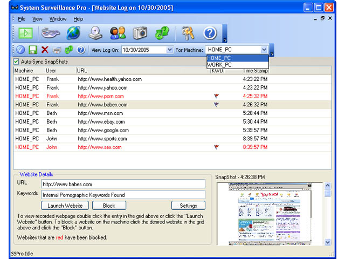Collapse the For Machine dropdown arrow
345x259 pixels.
tap(264, 50)
